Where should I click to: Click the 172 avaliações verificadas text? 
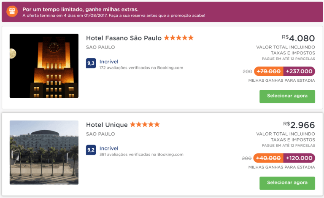(x=141, y=67)
